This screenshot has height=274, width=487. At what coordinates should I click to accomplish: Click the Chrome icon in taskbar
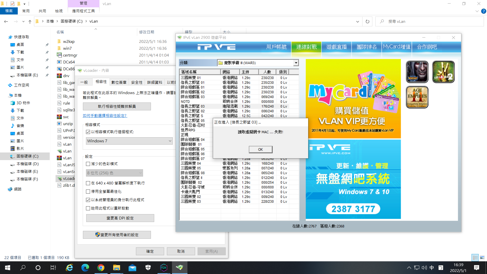tap(101, 268)
